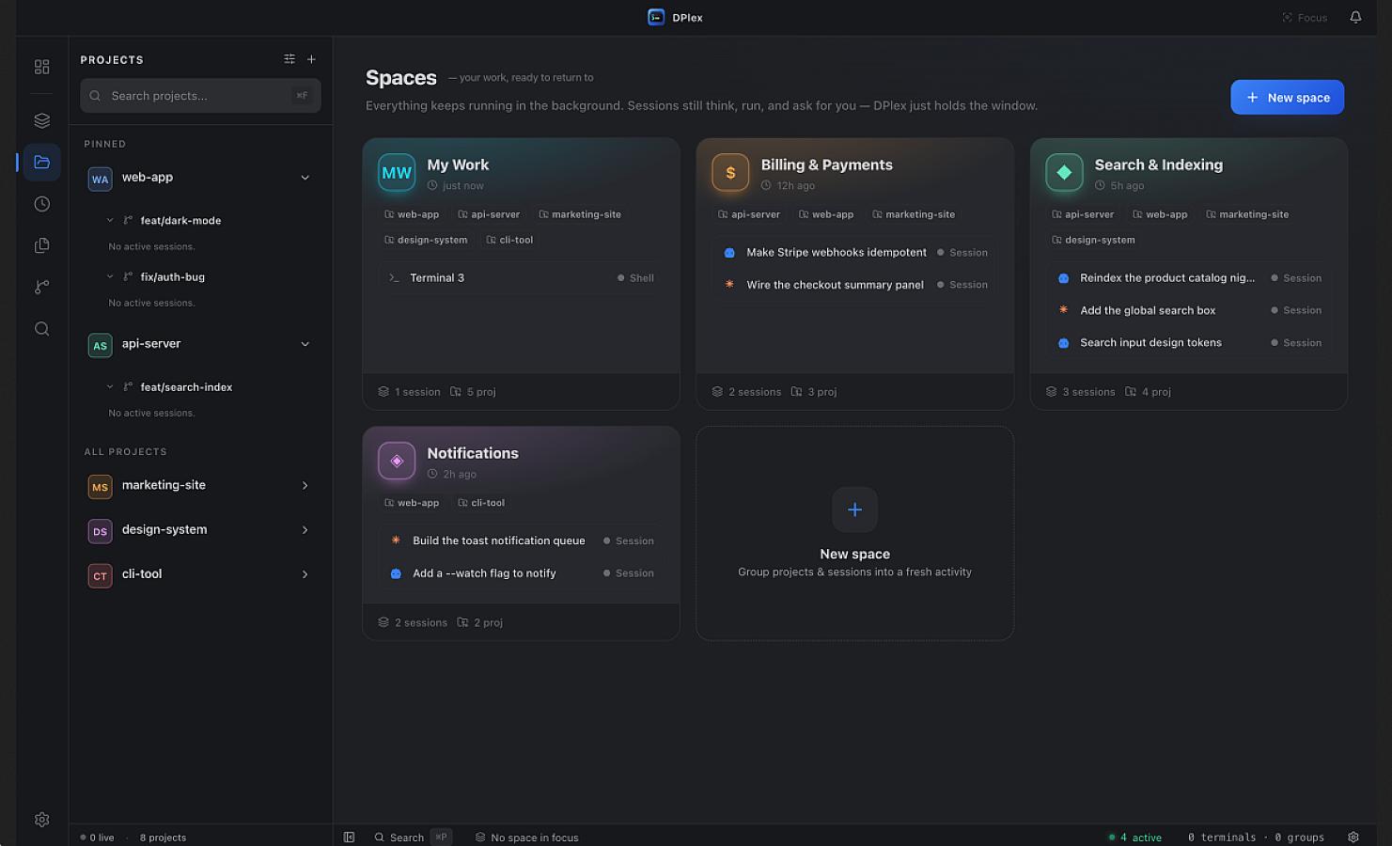Click the 4 active status indicator
Viewport: 1392px width, 846px height.
[1135, 837]
